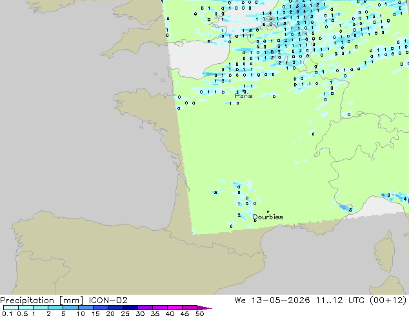
Task: Click the legend value '10'
Action: point(81,313)
